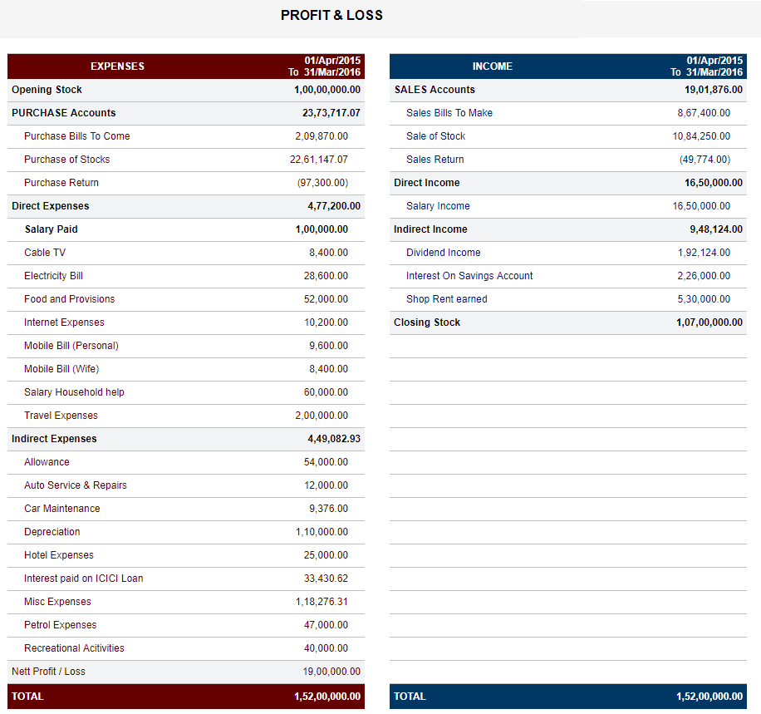Click Dividend Income ledger
Screen dimensions: 761x714
click(x=444, y=253)
